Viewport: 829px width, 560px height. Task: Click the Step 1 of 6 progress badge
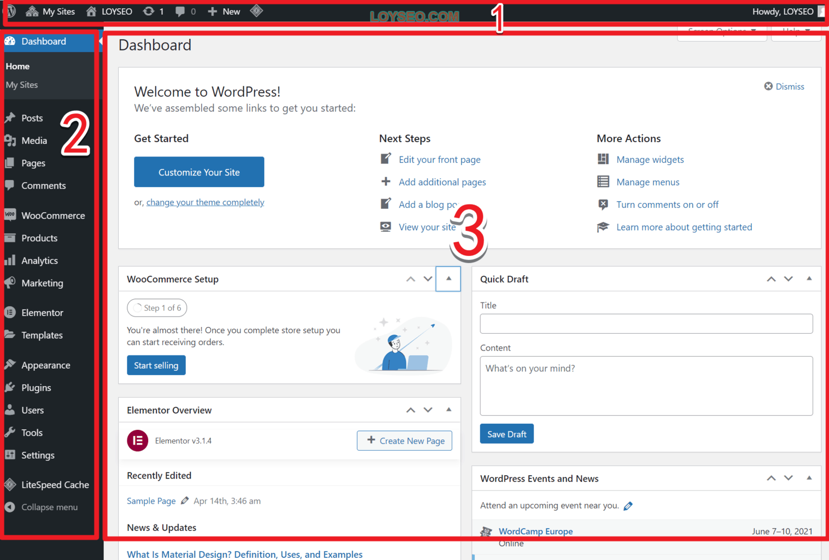coord(157,308)
